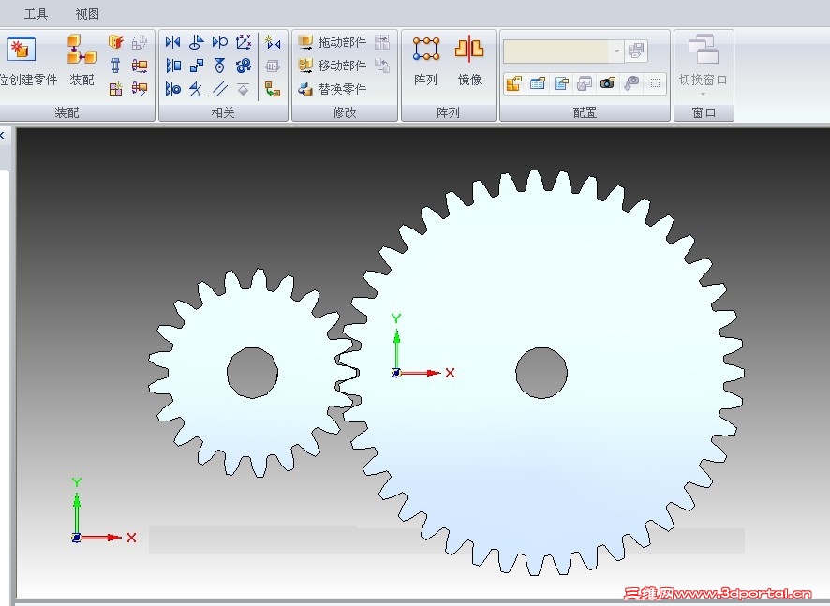Click the create part in place icon
The image size is (830, 606).
tap(22, 50)
